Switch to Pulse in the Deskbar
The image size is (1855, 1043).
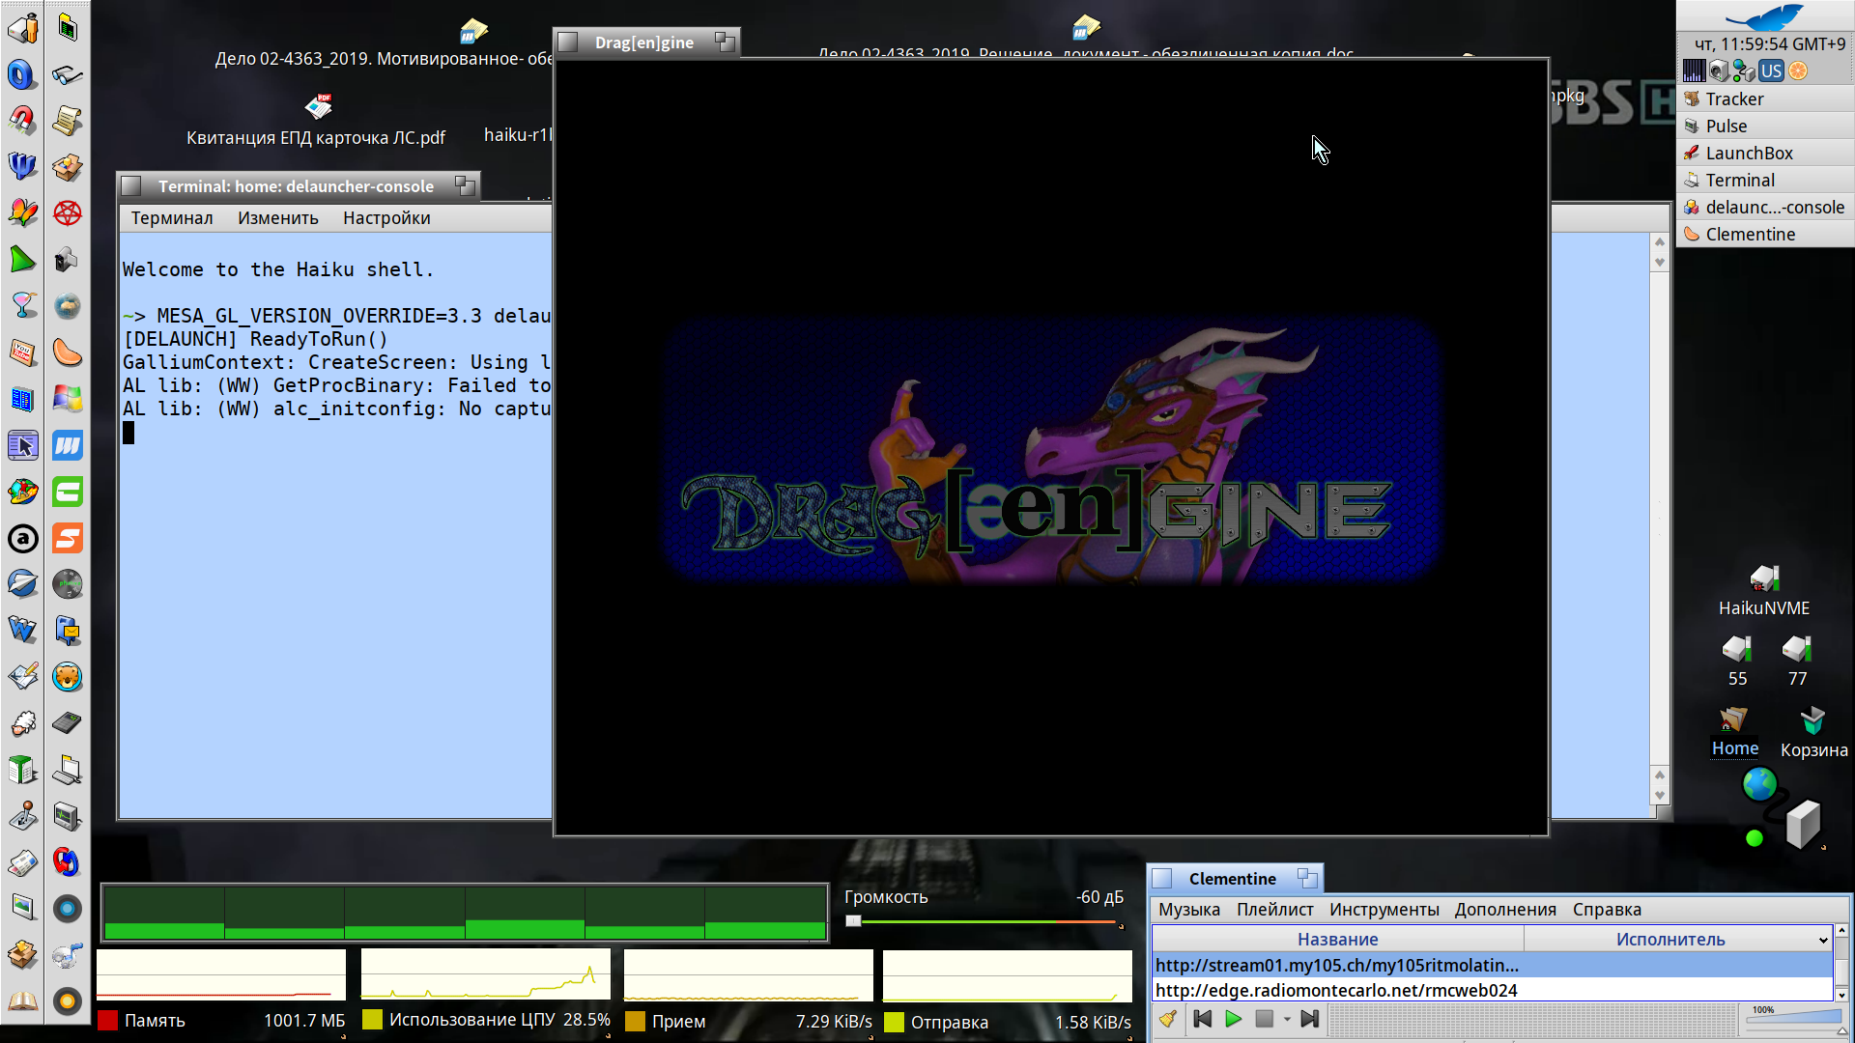(x=1766, y=126)
